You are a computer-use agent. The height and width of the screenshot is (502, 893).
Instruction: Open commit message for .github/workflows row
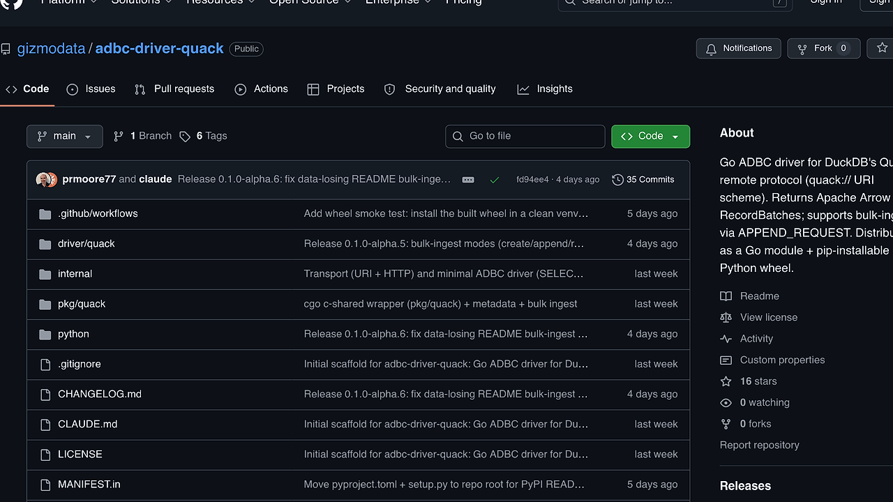(446, 213)
